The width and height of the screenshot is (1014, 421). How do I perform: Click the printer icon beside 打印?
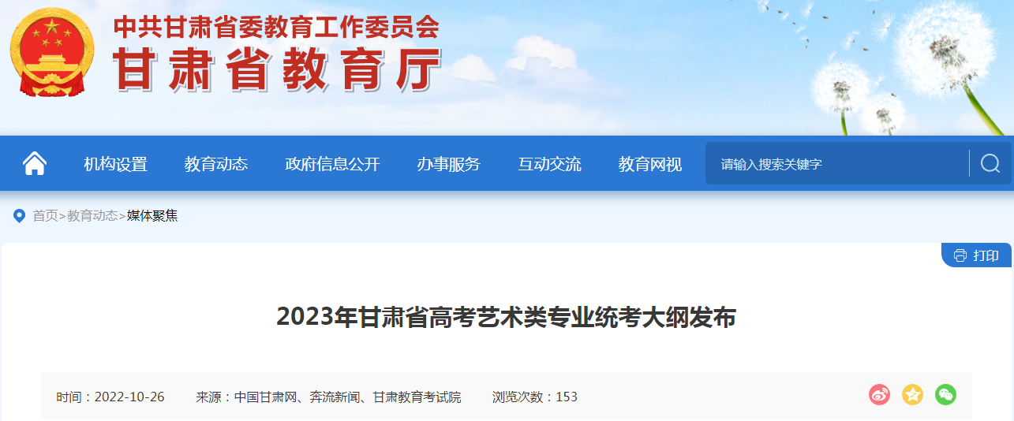pos(960,255)
